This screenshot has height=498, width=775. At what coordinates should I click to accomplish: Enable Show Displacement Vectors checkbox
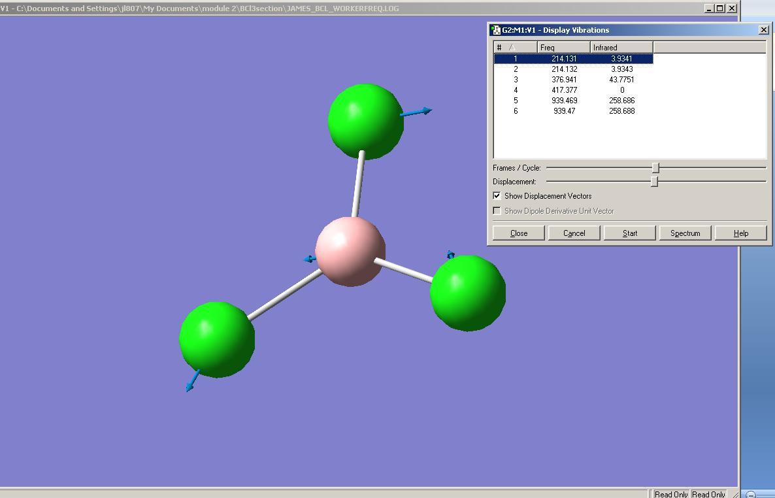pyautogui.click(x=497, y=196)
